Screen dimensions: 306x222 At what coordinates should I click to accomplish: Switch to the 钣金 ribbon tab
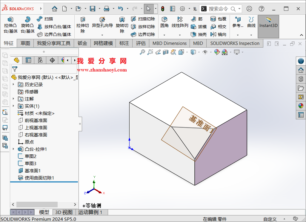82,43
